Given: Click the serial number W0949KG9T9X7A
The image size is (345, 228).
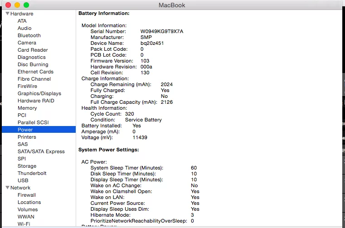Looking at the screenshot, I should [x=162, y=31].
